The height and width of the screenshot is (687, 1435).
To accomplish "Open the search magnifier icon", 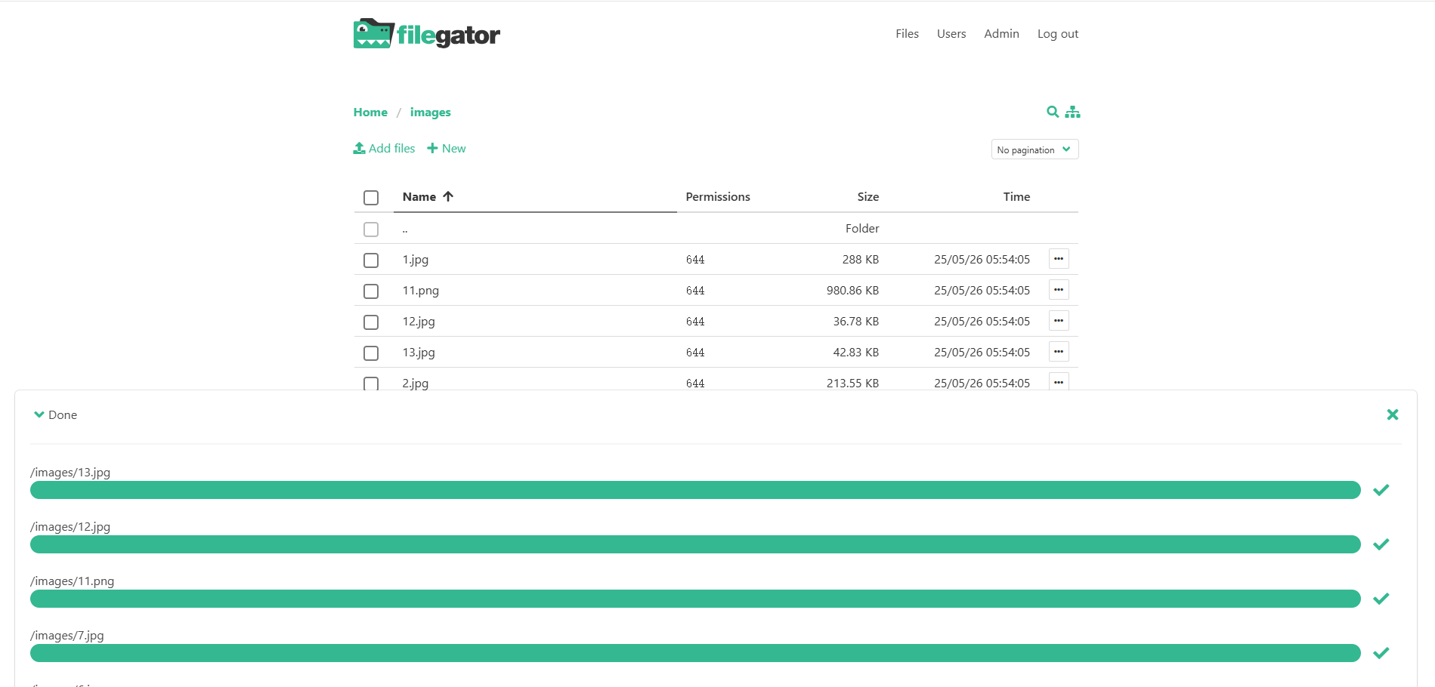I will 1052,112.
